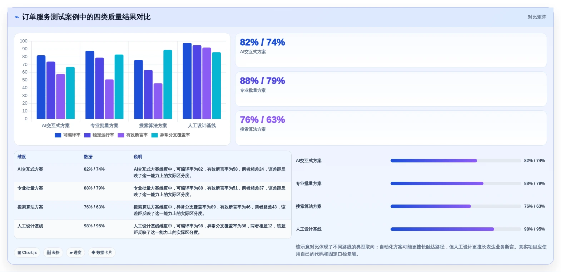Screen dimensions: 561x272
Task: Select the 人工设计基线 table row name
Action: point(30,226)
